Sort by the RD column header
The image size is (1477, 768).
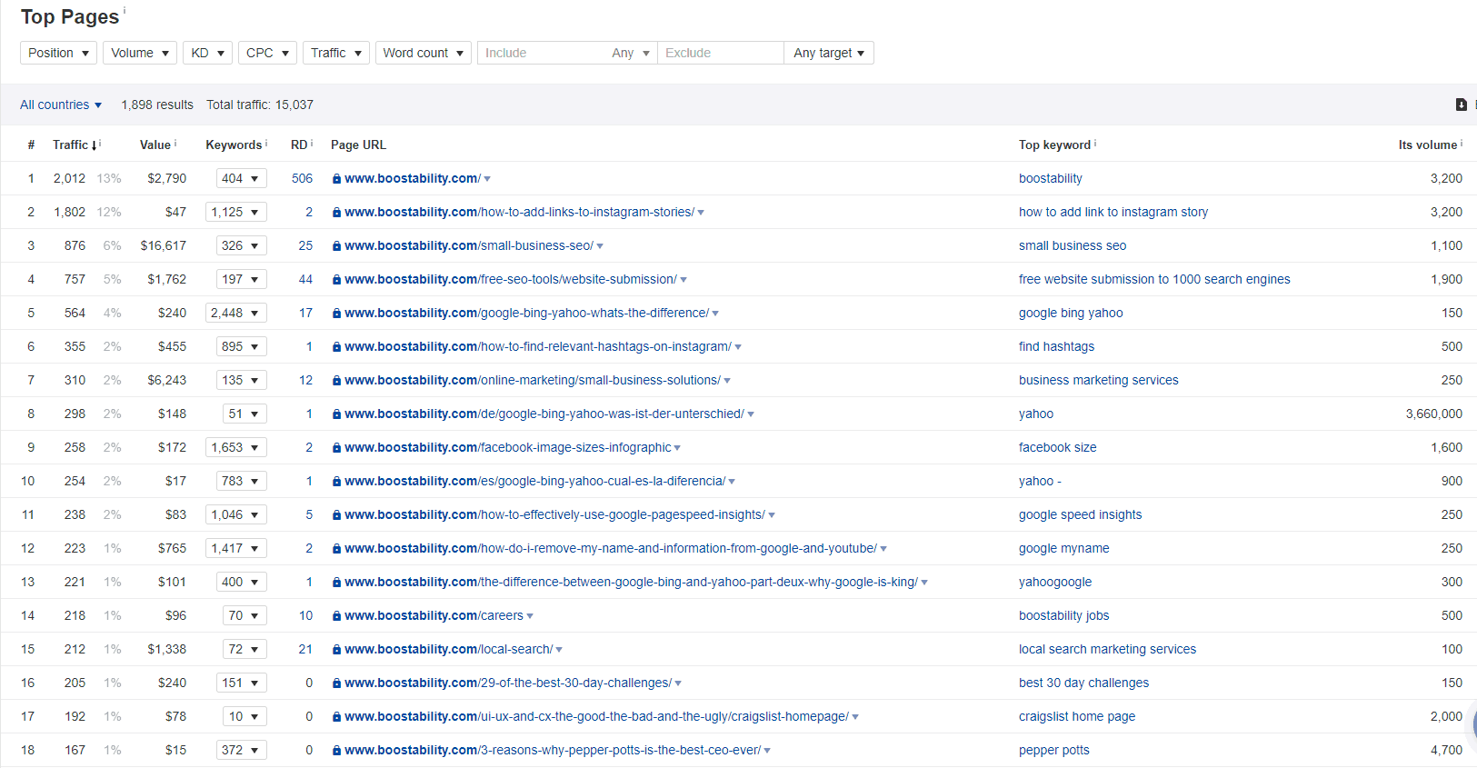click(x=299, y=145)
